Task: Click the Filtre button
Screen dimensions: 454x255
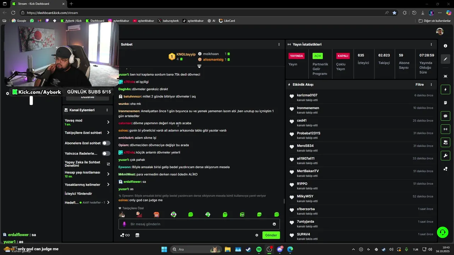Action: tap(420, 85)
